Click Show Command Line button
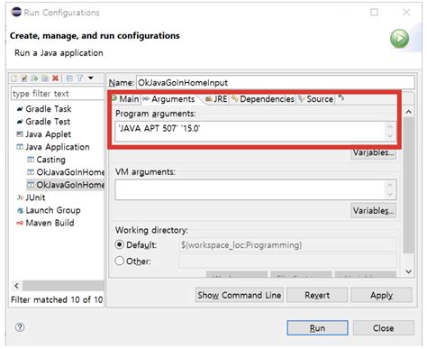 (240, 295)
